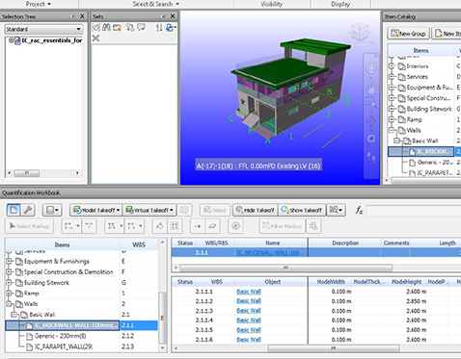Toggle the Item view document button in workbook
Image resolution: width=461 pixels, height=359 pixels.
(14, 210)
